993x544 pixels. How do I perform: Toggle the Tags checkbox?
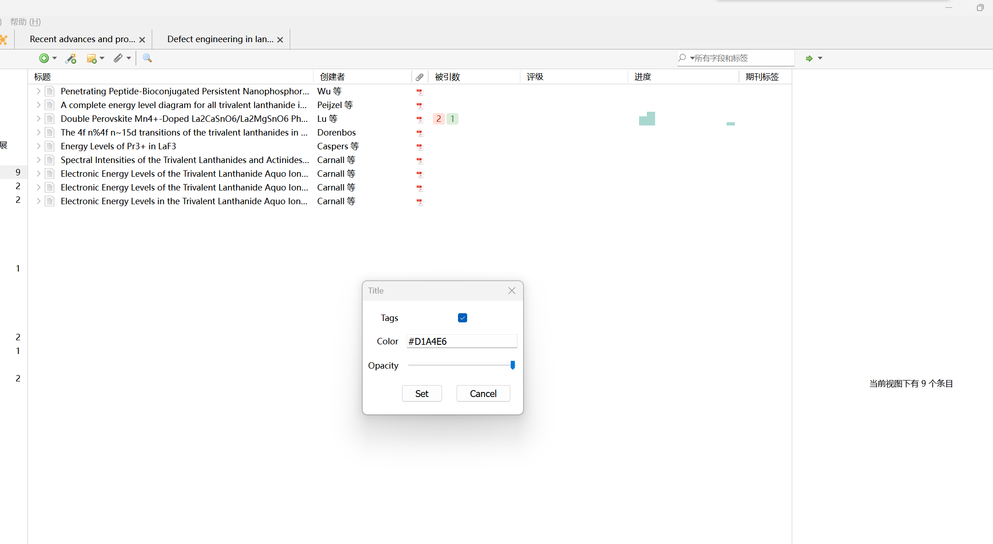click(462, 318)
